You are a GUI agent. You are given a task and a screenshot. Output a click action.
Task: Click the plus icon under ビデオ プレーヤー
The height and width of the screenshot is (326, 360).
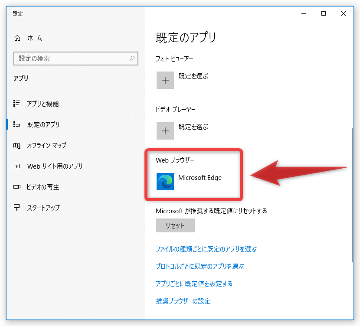[x=165, y=131]
